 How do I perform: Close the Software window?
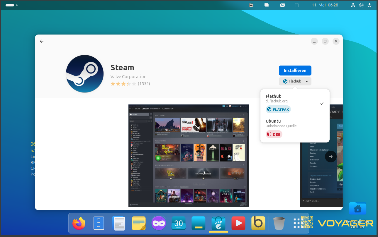[x=336, y=41]
